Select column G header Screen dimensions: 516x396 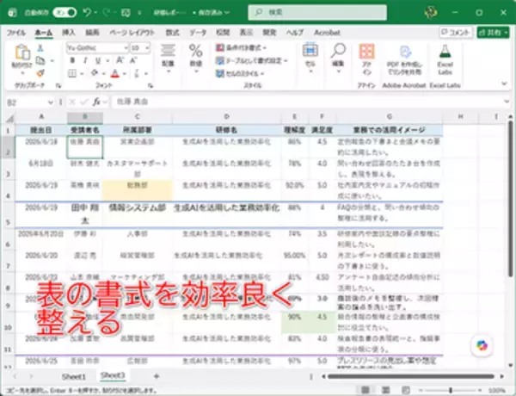[390, 116]
